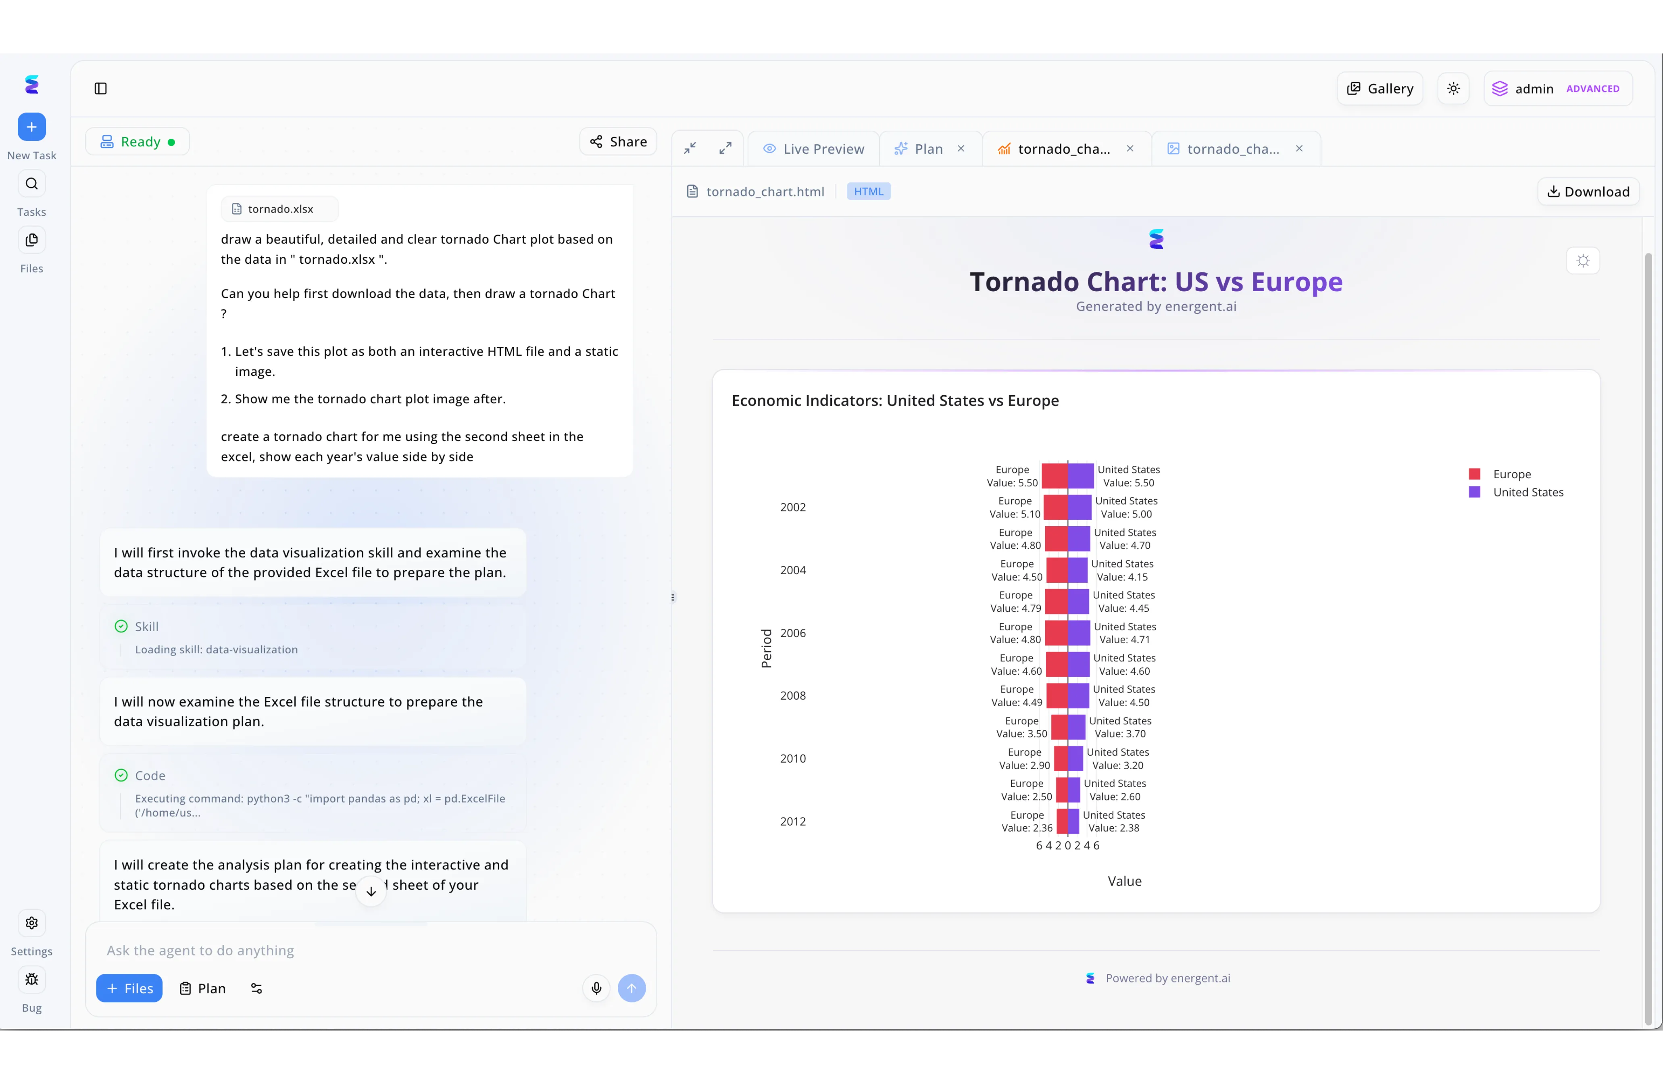Expand the workspace panel to fullscreen
This screenshot has width=1663, height=1080.
coord(725,148)
